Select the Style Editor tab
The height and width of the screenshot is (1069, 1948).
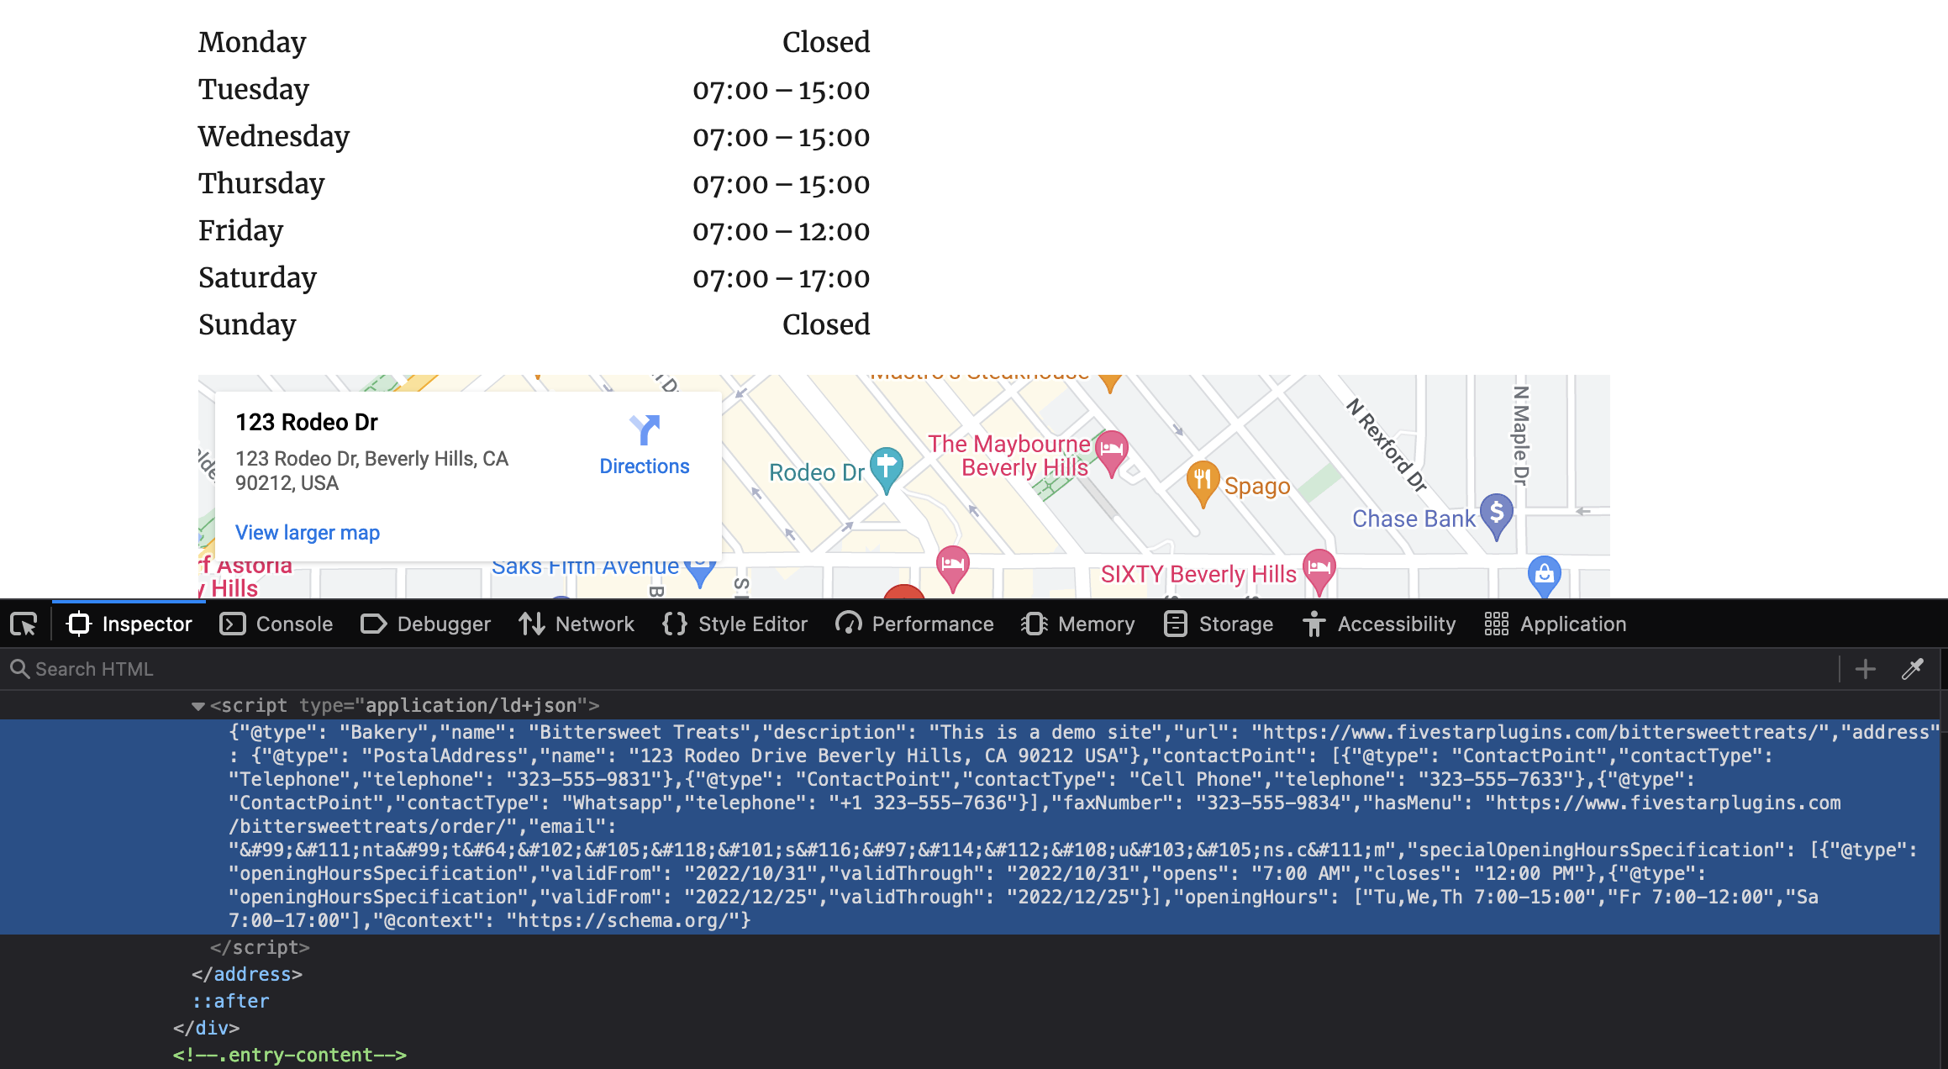click(x=751, y=624)
